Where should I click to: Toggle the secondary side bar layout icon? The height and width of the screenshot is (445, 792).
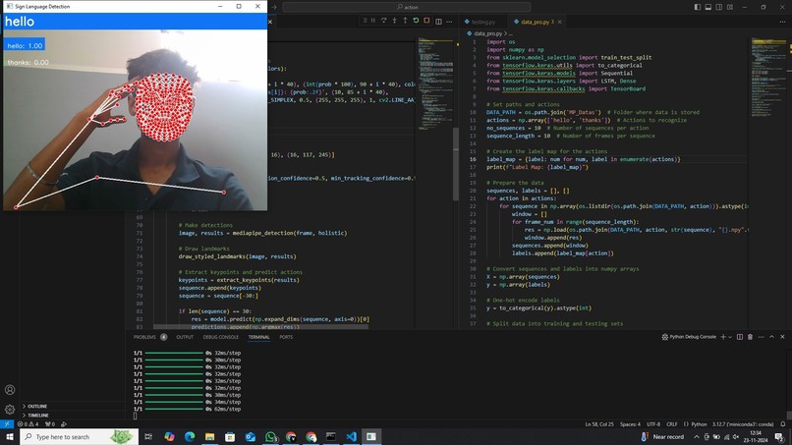click(718, 7)
